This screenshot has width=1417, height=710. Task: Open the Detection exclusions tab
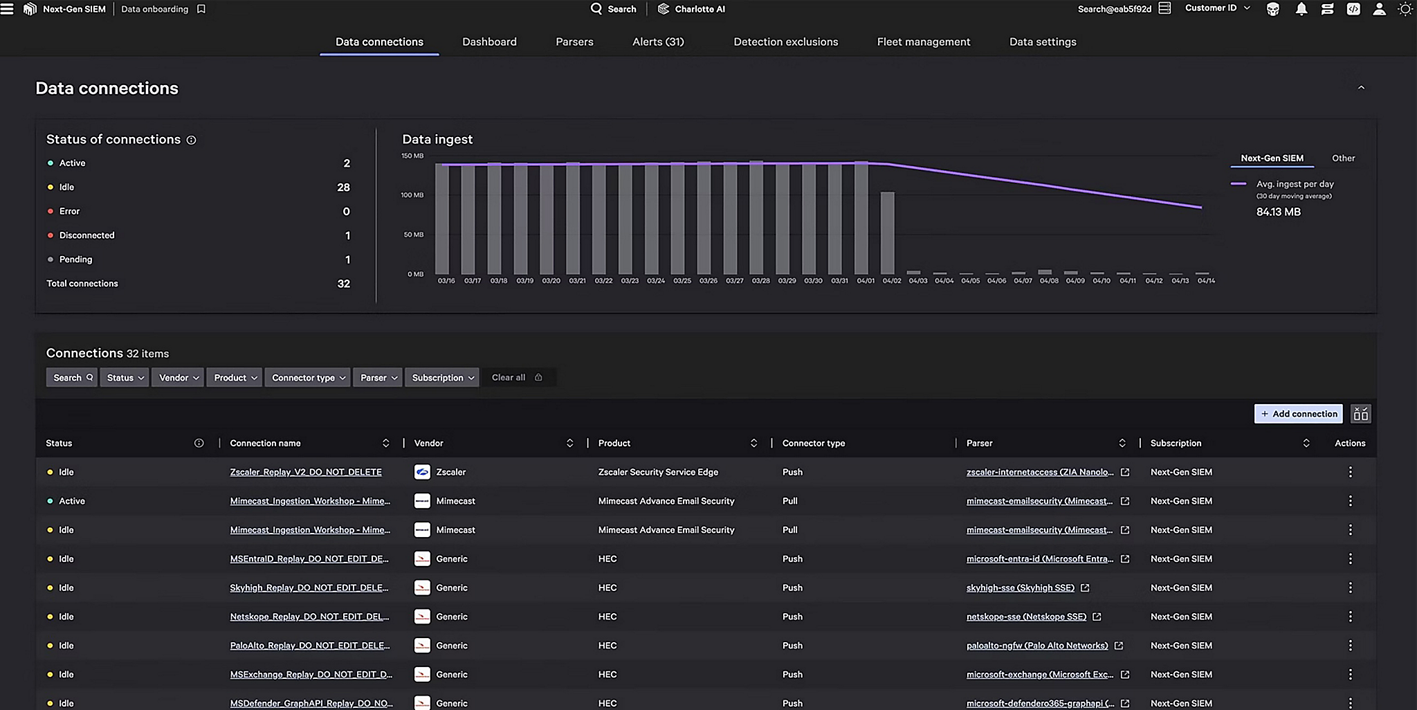click(785, 42)
